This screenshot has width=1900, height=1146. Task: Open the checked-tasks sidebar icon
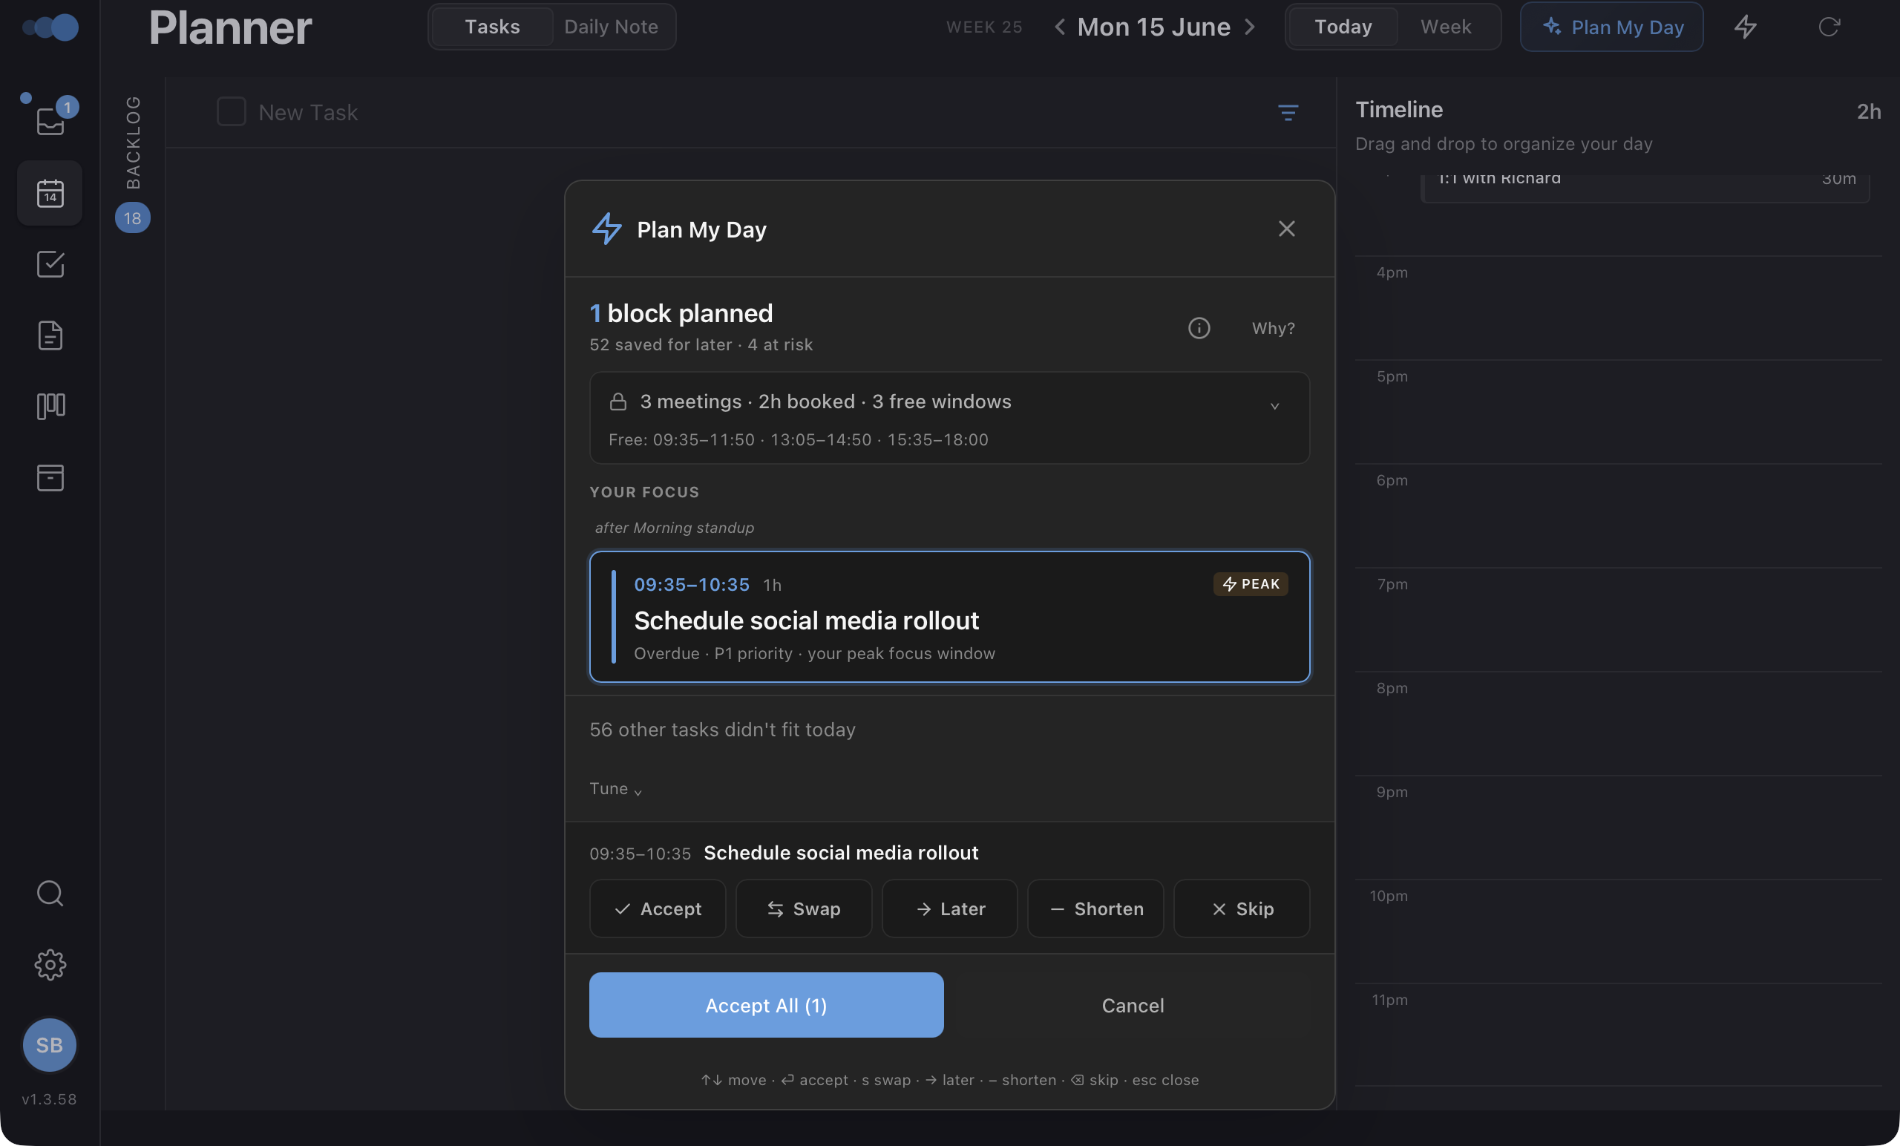click(50, 264)
